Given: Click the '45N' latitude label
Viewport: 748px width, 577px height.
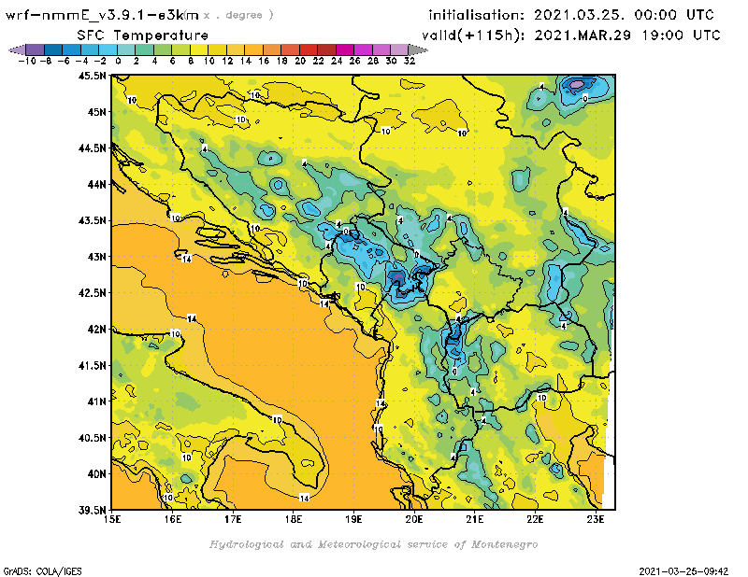Looking at the screenshot, I should (x=96, y=112).
